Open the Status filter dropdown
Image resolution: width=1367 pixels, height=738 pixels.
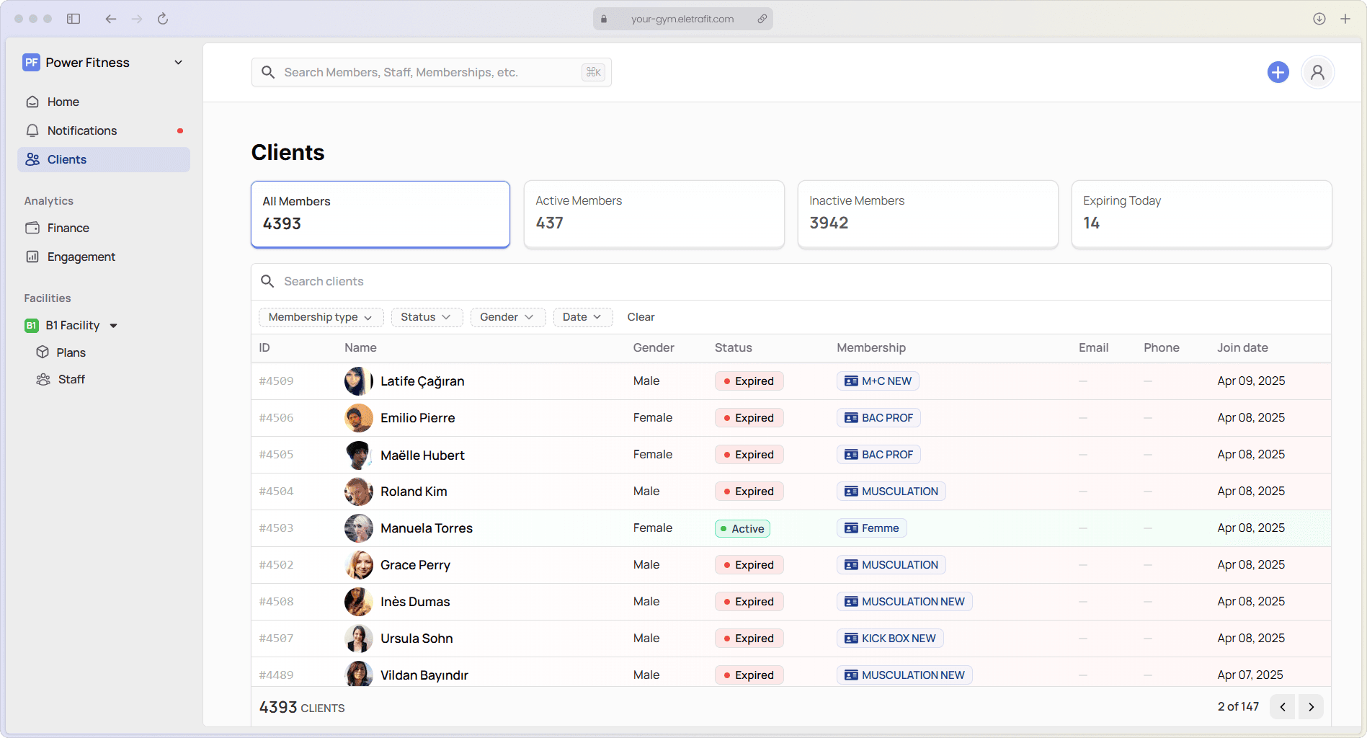coord(426,317)
